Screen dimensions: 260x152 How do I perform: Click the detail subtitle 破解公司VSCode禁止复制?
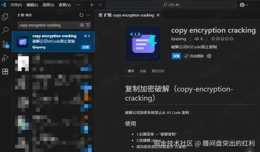[194, 47]
